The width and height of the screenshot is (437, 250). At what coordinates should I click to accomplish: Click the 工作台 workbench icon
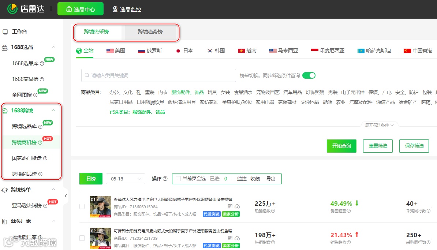tap(5, 32)
